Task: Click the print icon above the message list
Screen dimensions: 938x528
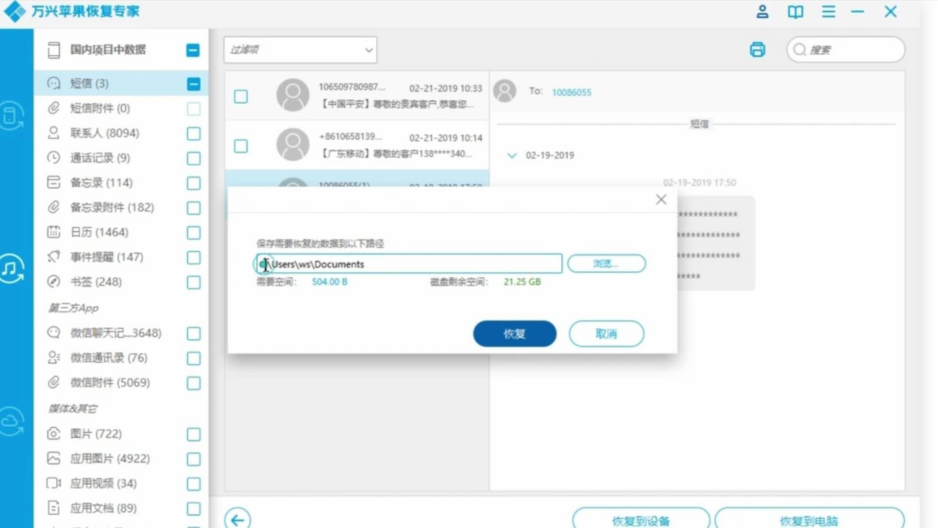Action: [x=758, y=49]
